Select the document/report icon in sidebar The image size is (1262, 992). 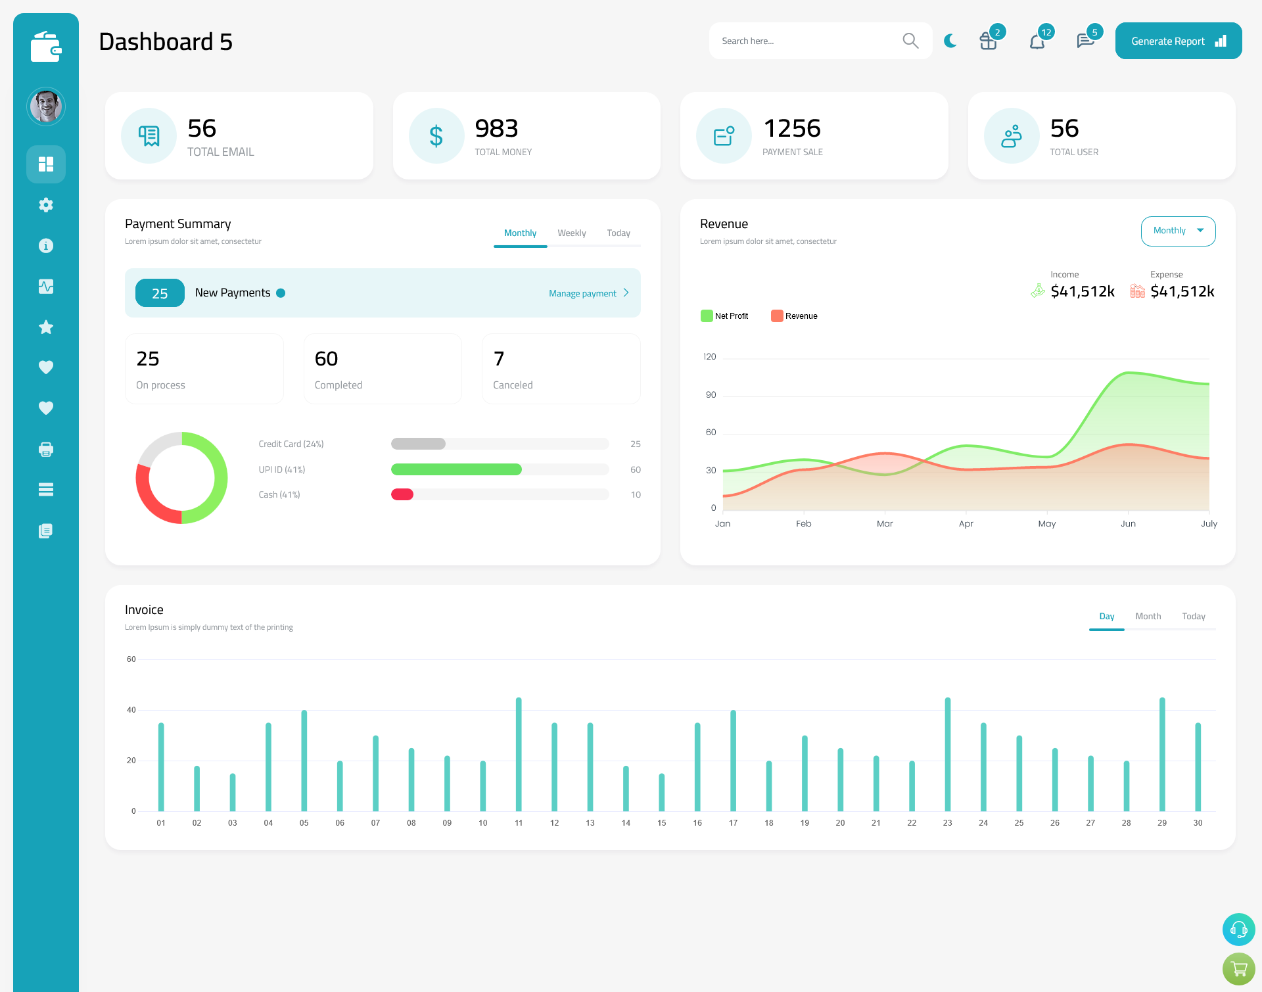pyautogui.click(x=46, y=530)
